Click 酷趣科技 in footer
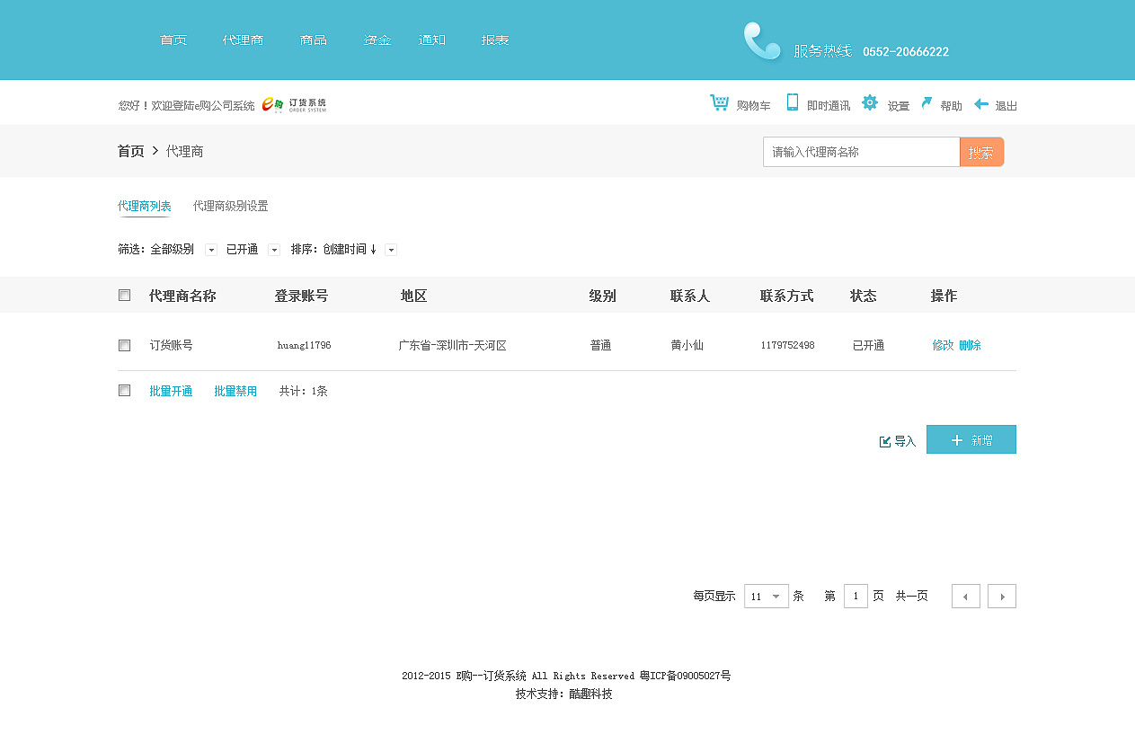 [x=590, y=694]
